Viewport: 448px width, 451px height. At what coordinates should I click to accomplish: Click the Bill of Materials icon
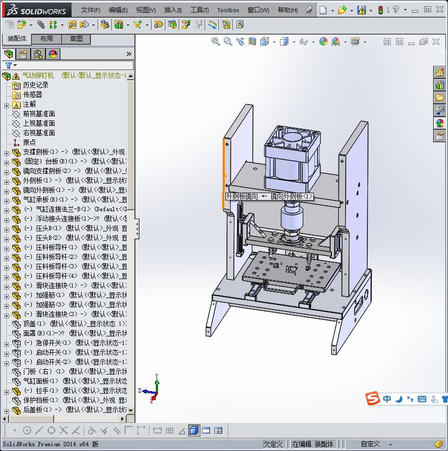click(x=172, y=25)
